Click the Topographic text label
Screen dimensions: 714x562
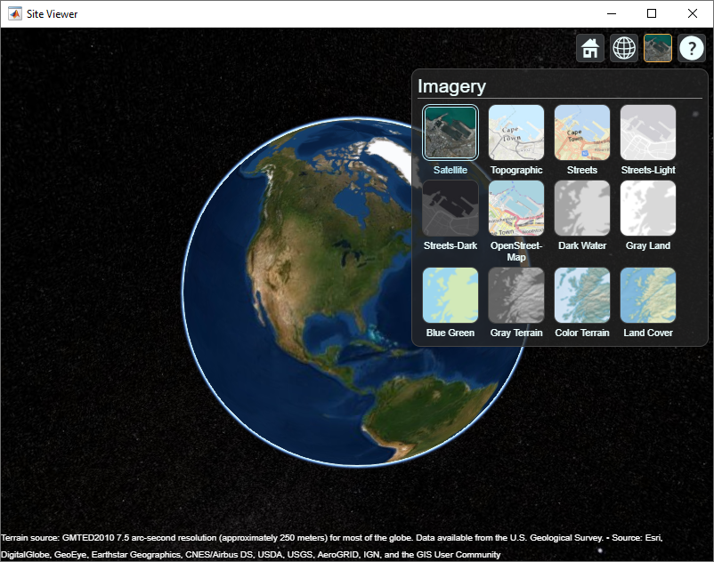516,170
